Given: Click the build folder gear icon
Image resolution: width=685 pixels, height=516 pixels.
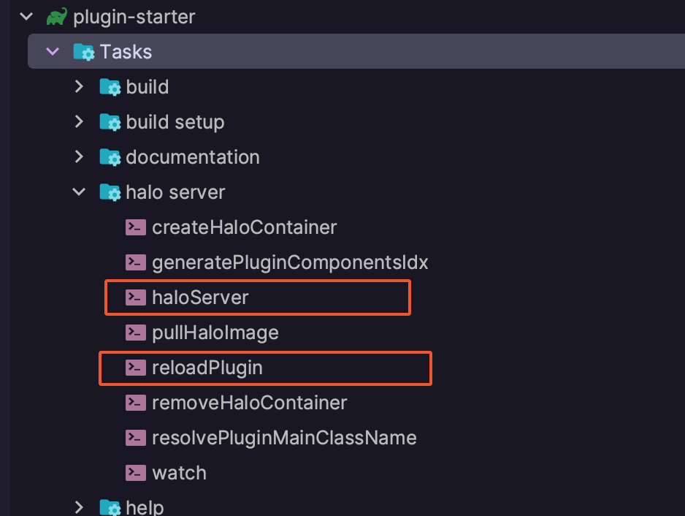Looking at the screenshot, I should click(x=108, y=86).
